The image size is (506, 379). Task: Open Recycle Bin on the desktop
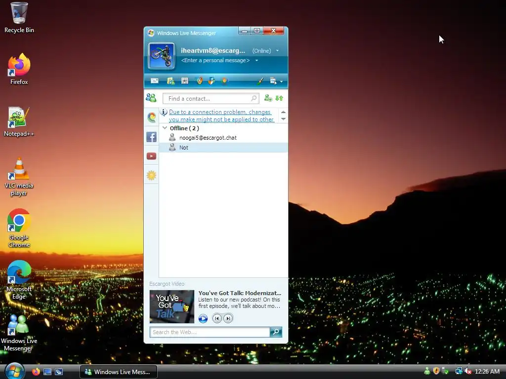pyautogui.click(x=19, y=18)
